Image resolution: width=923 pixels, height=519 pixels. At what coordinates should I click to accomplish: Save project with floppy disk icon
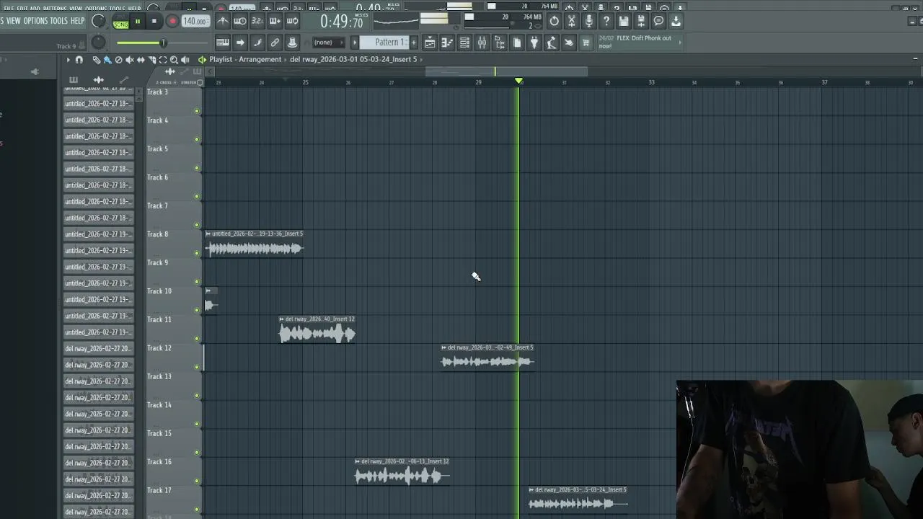pyautogui.click(x=624, y=22)
